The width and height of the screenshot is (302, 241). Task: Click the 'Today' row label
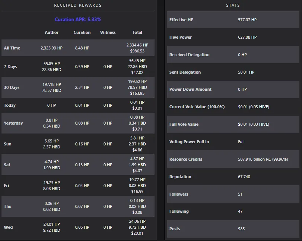[x=10, y=105]
